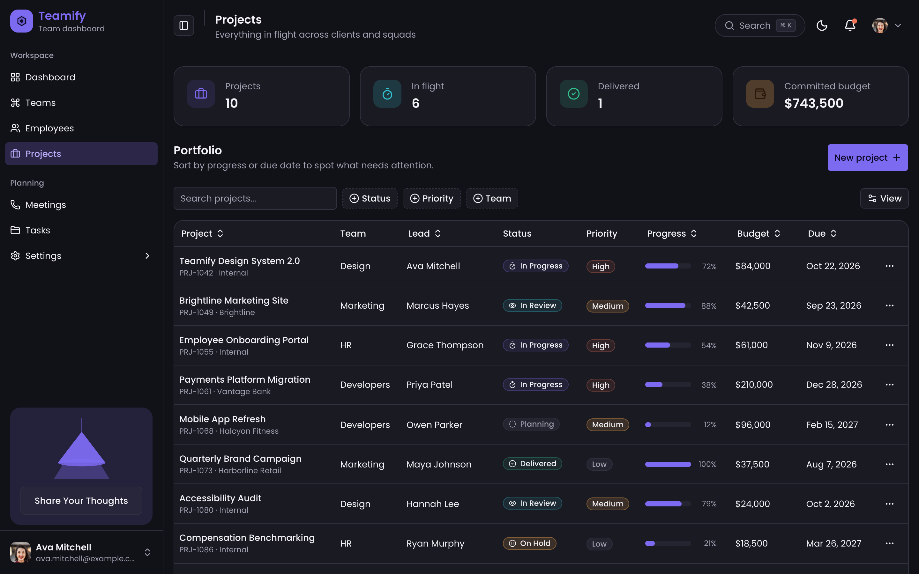
Task: Go to Dashboard in the sidebar
Action: (x=81, y=77)
